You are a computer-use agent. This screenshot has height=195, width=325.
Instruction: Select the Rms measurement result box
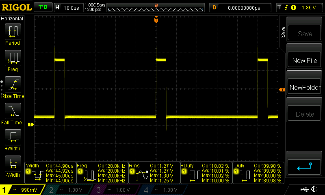click(x=154, y=173)
